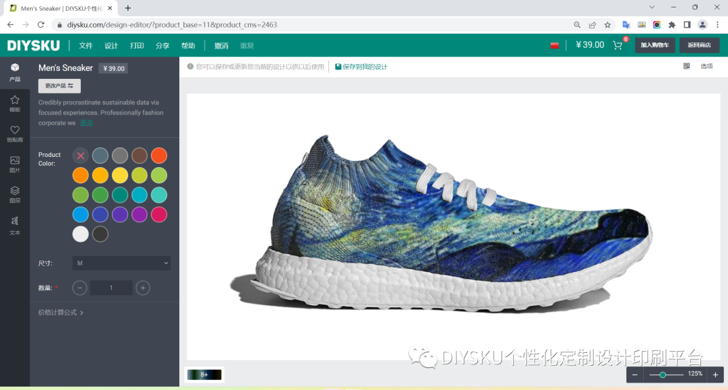This screenshot has height=390, width=728.
Task: Open the clipart heart panel
Action: click(15, 133)
